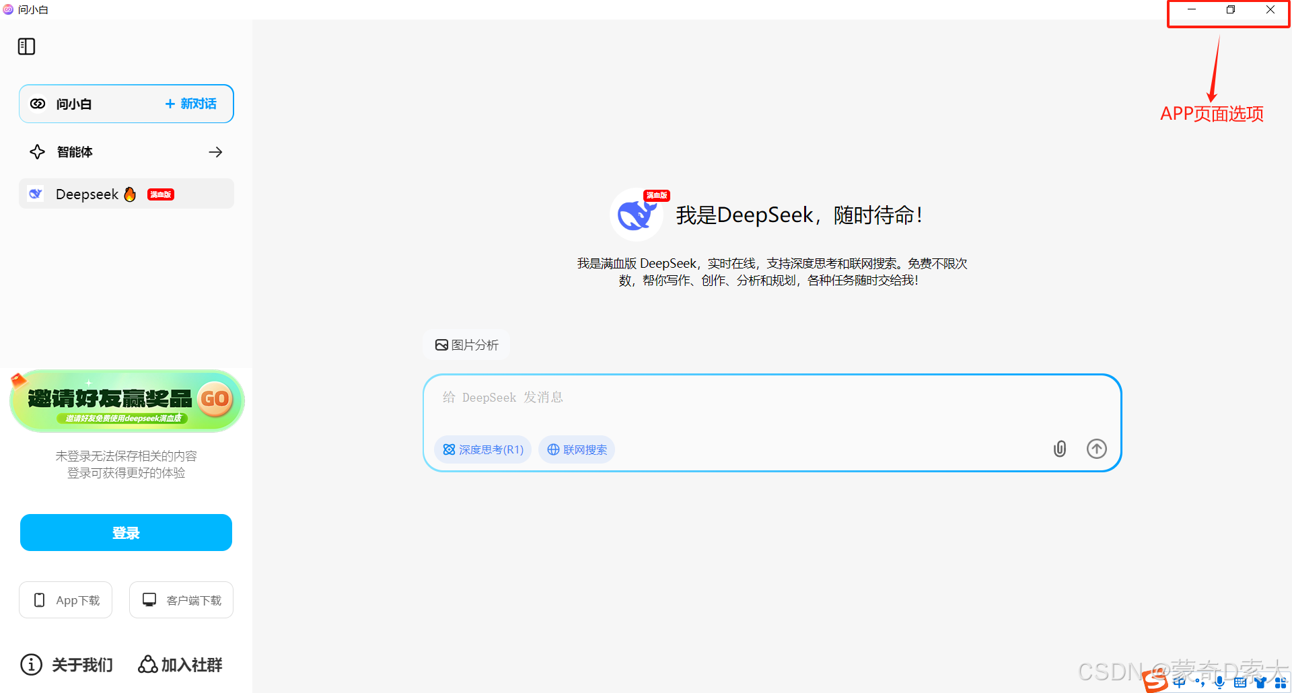This screenshot has width=1292, height=693.
Task: Click the large DeepSeek whale avatar
Action: coord(637,215)
